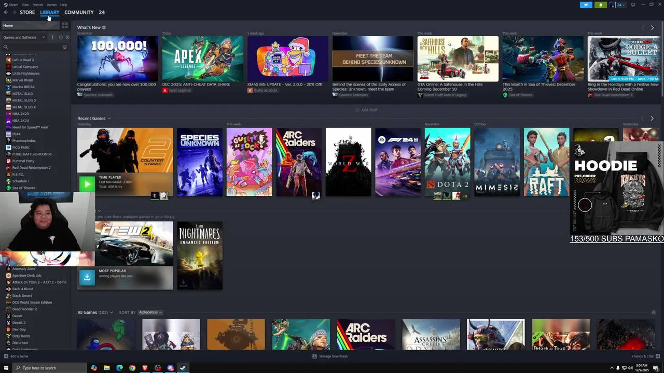This screenshot has height=373, width=664.
Task: Select NBA 2K24 in the game list
Action: pyautogui.click(x=20, y=121)
